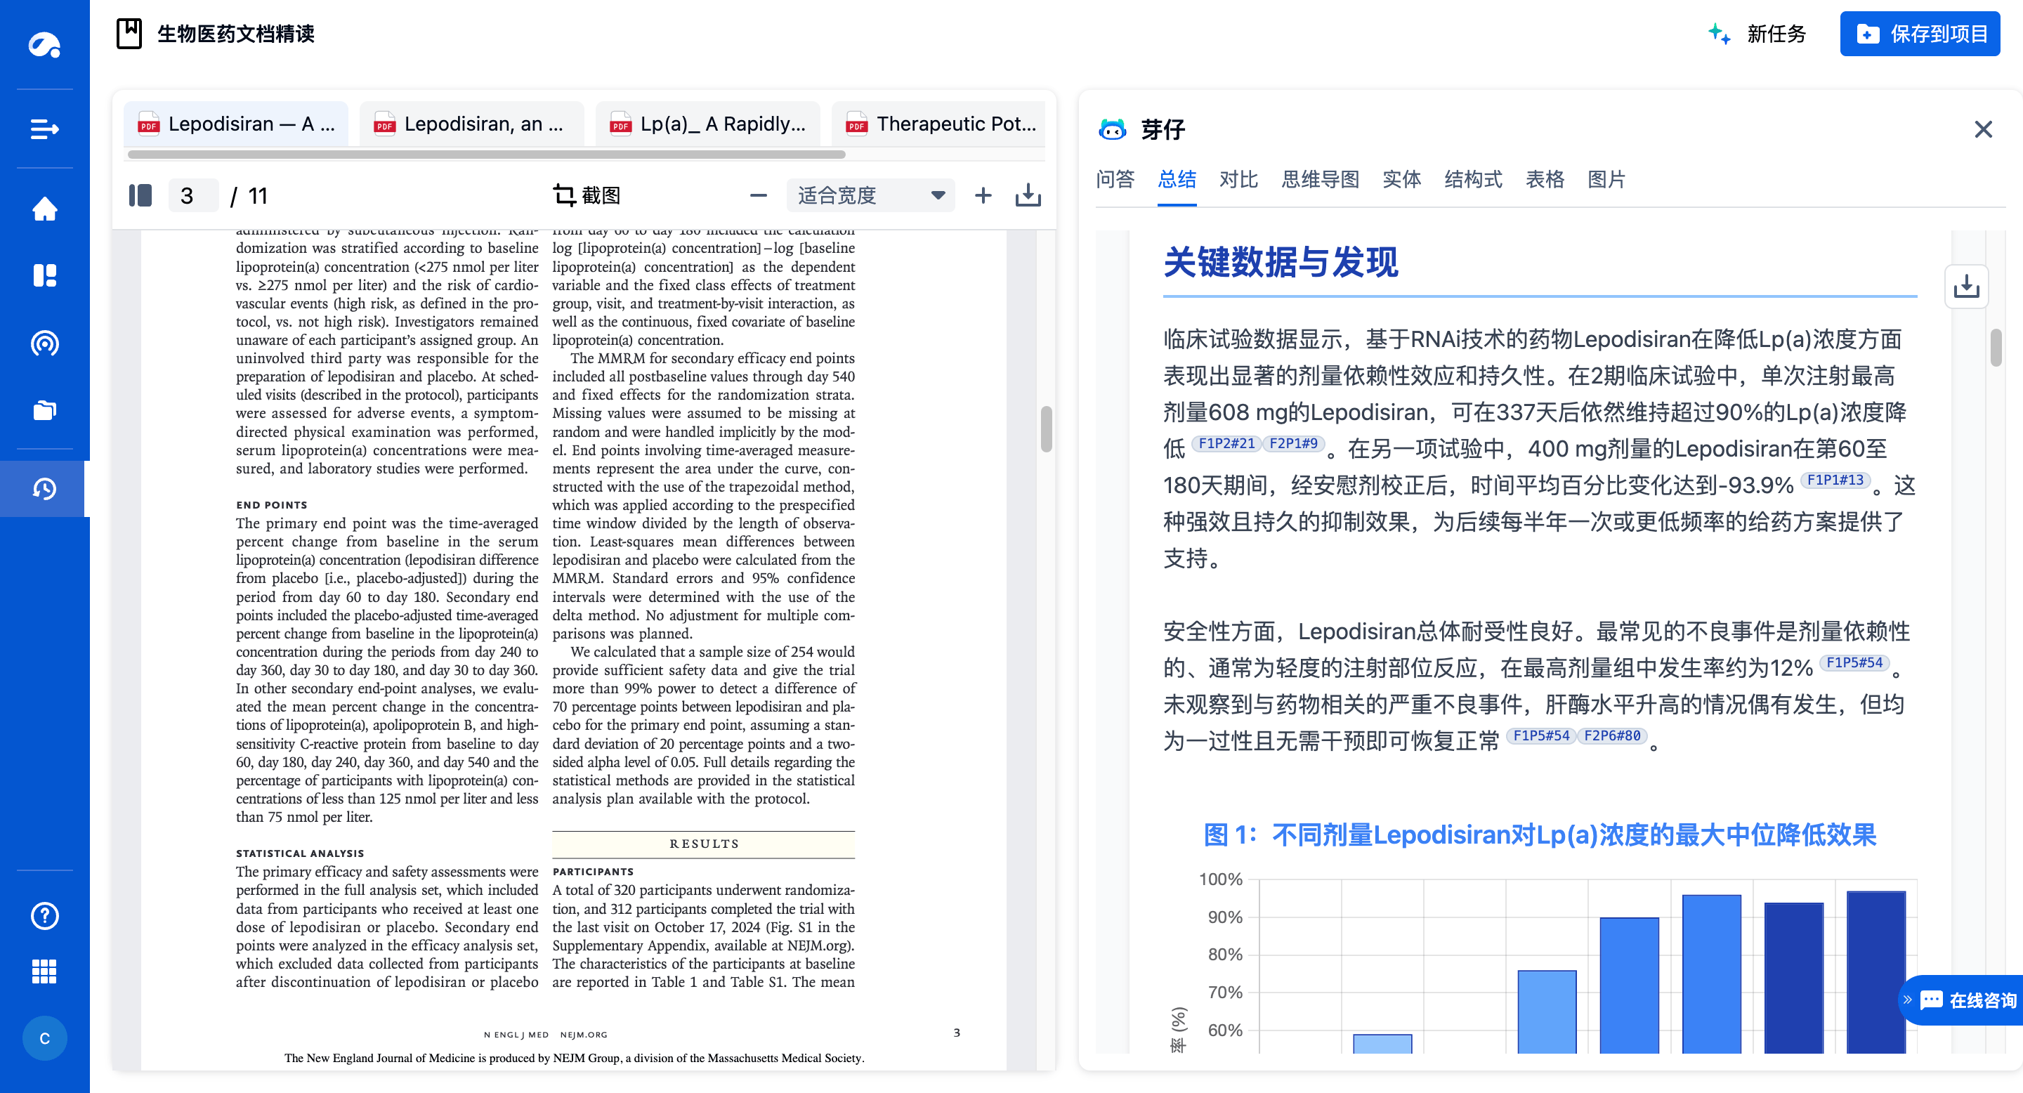Image resolution: width=2023 pixels, height=1093 pixels.
Task: Click the page number input field
Action: (193, 195)
